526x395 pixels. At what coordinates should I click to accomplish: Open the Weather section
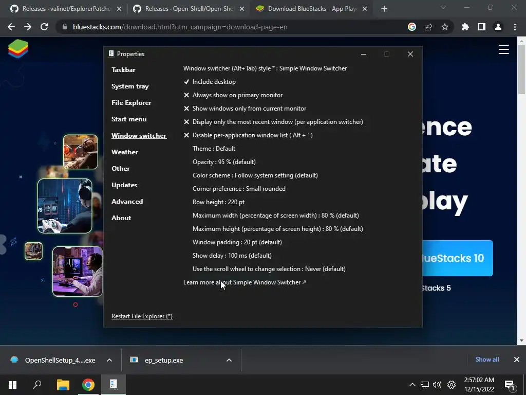pyautogui.click(x=125, y=152)
